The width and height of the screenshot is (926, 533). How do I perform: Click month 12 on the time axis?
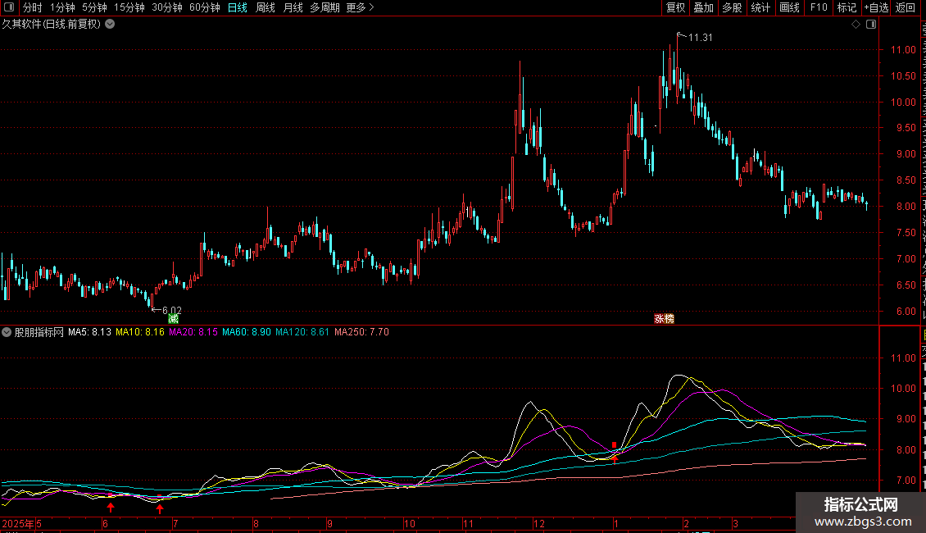point(538,523)
